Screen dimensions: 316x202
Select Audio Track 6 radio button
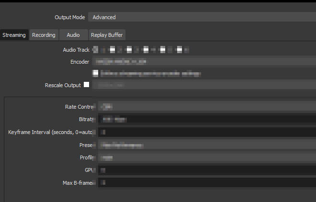[180, 50]
